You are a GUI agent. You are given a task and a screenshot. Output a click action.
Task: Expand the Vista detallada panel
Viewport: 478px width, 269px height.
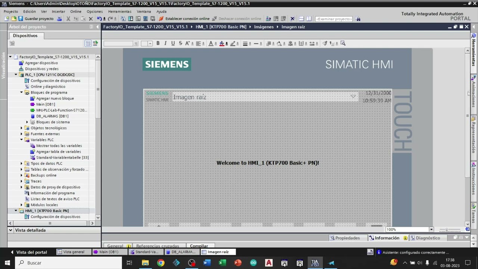point(10,230)
